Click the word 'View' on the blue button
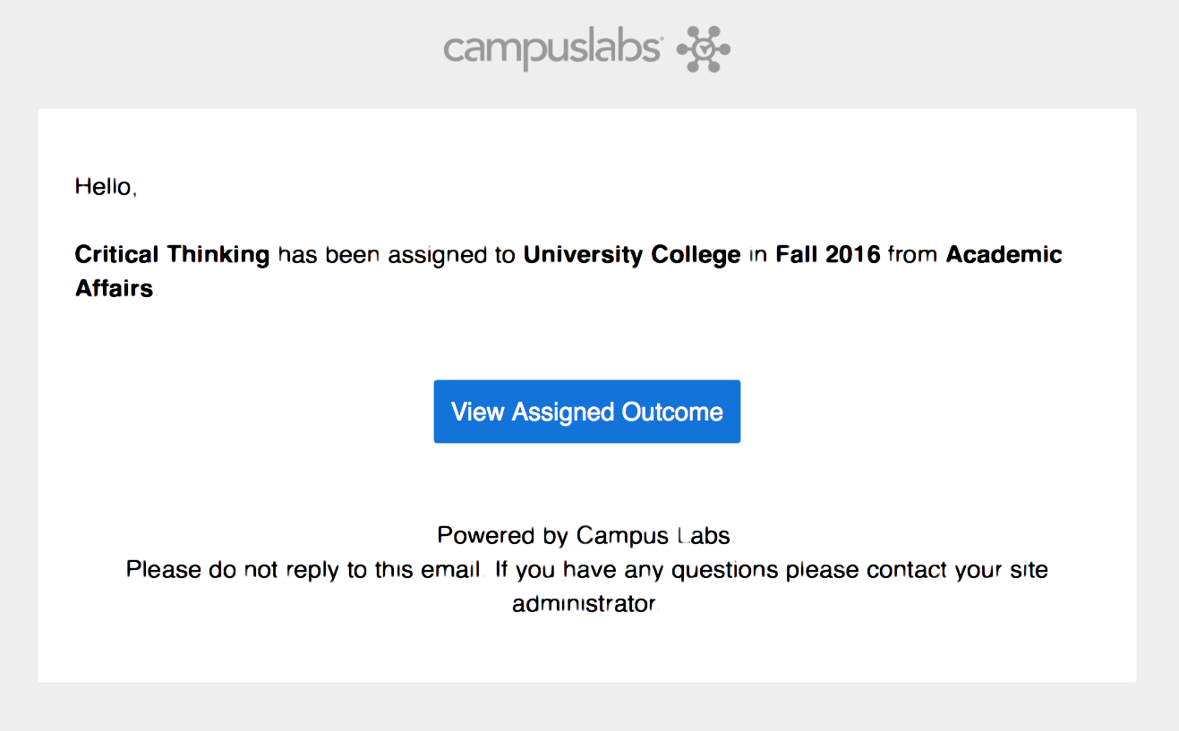Viewport: 1179px width, 731px height. coord(478,412)
